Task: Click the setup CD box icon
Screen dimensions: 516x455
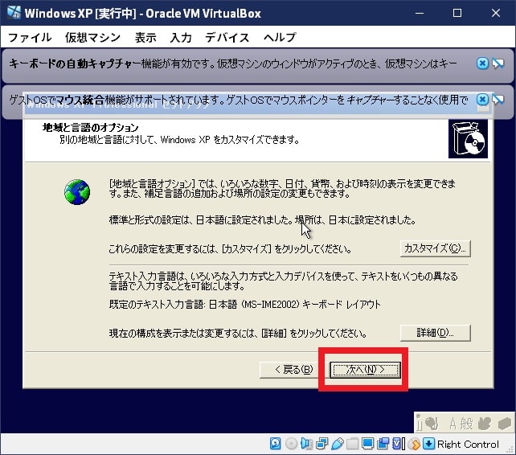Action: pos(468,139)
